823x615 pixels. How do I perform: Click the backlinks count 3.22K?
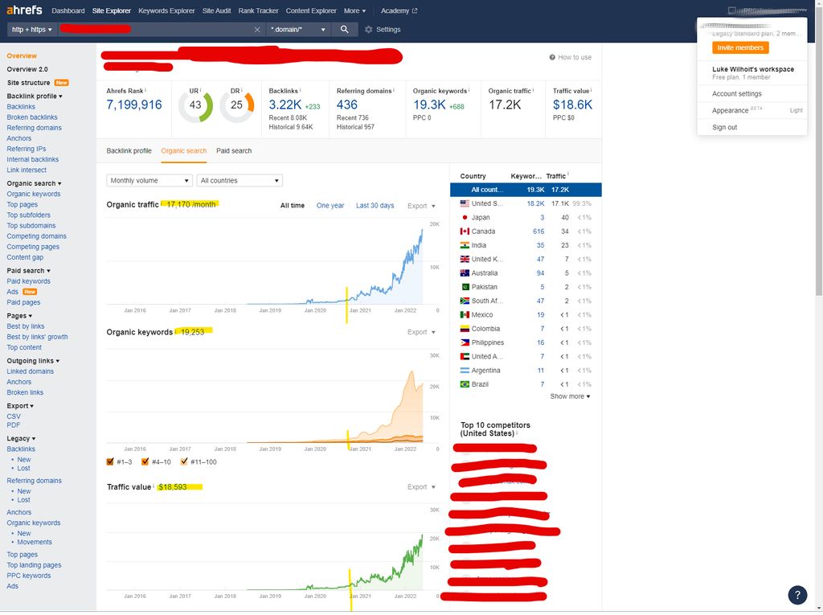[285, 105]
